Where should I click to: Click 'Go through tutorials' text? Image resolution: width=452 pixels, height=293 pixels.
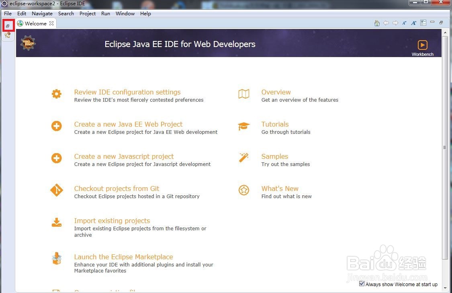[x=286, y=132]
